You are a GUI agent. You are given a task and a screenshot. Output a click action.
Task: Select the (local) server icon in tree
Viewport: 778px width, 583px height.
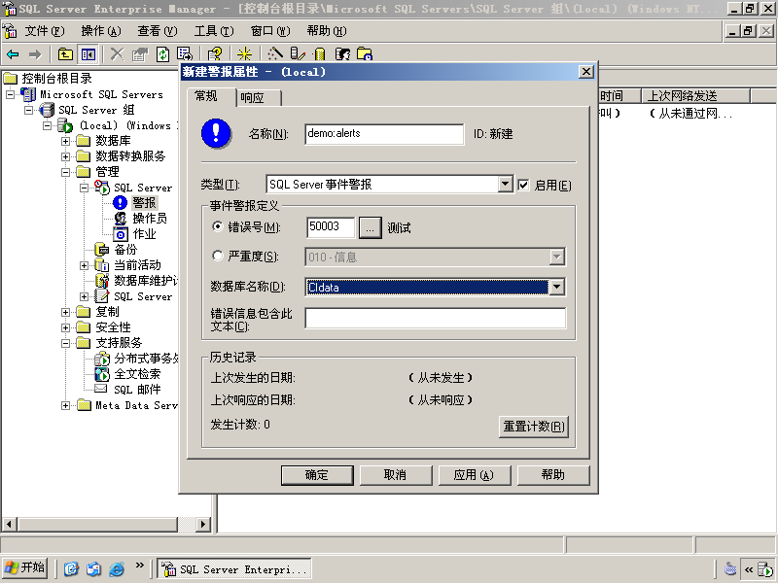coord(65,125)
